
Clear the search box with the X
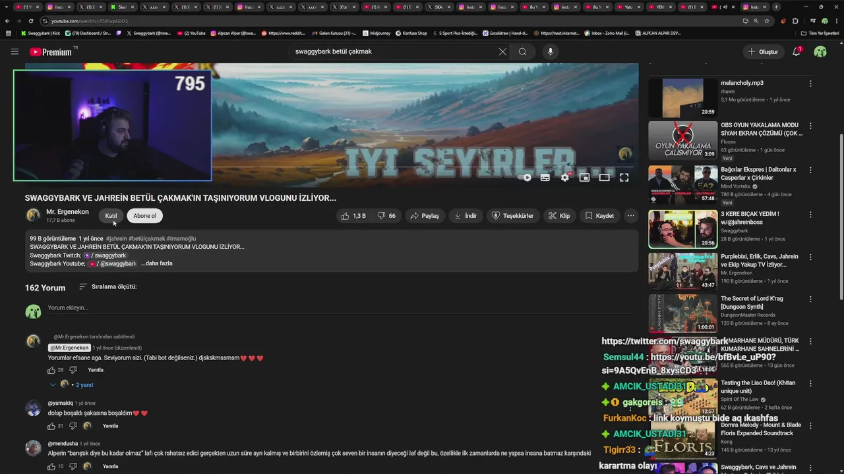coord(502,51)
